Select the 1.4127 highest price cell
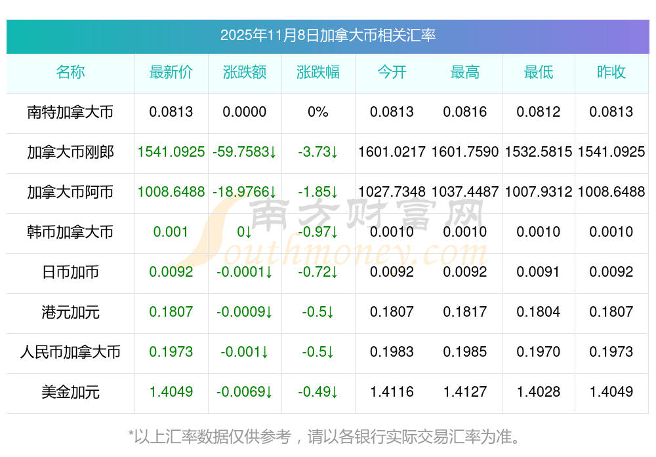The width and height of the screenshot is (656, 457). pos(465,392)
